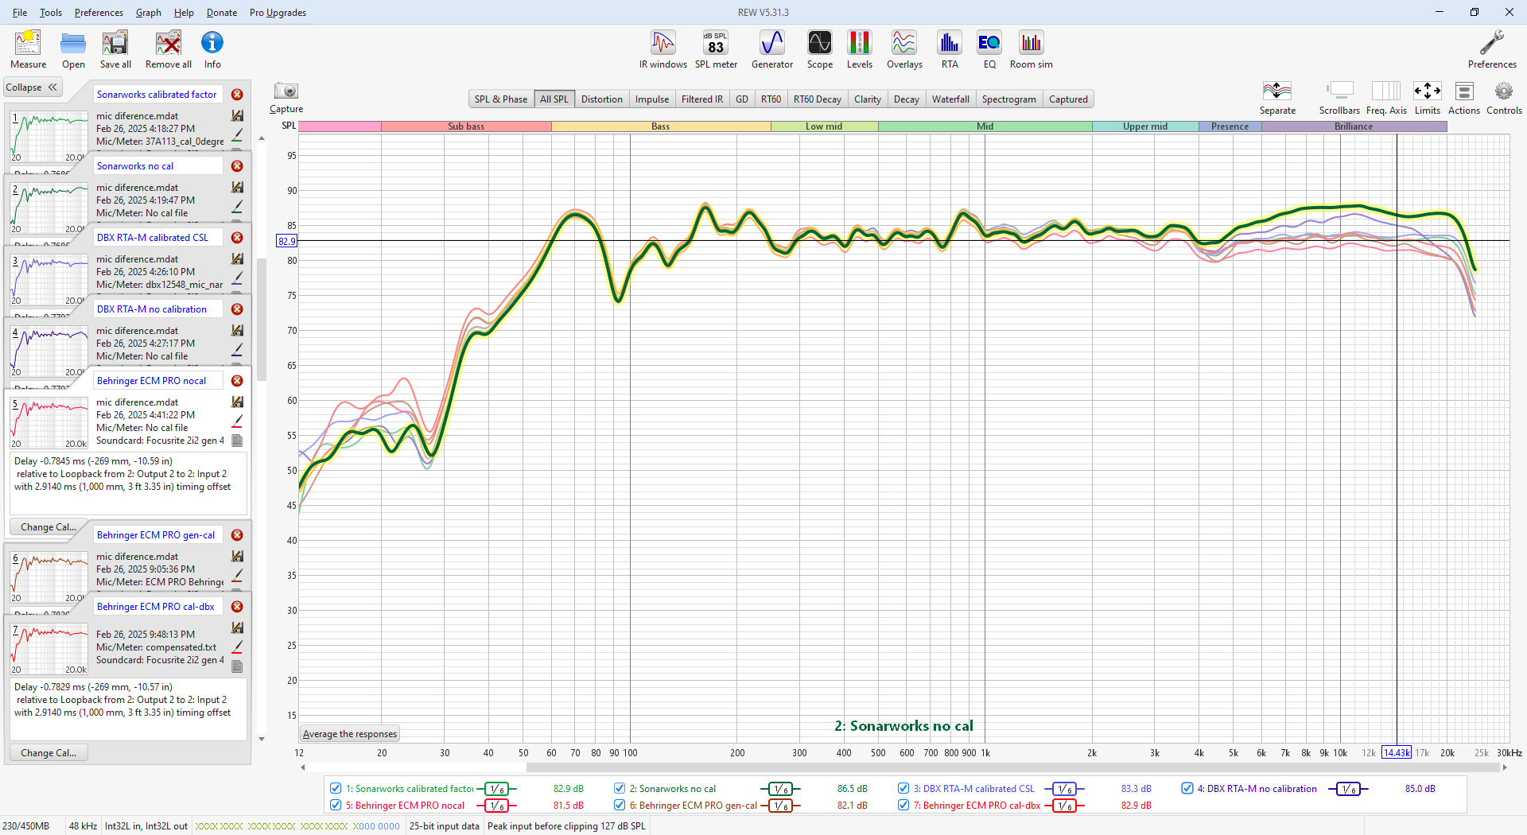
Task: Change trace color for Behringer ECM PRO nocal
Action: [x=237, y=421]
